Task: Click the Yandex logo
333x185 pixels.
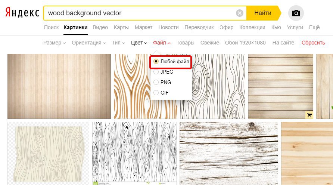Action: pos(22,12)
